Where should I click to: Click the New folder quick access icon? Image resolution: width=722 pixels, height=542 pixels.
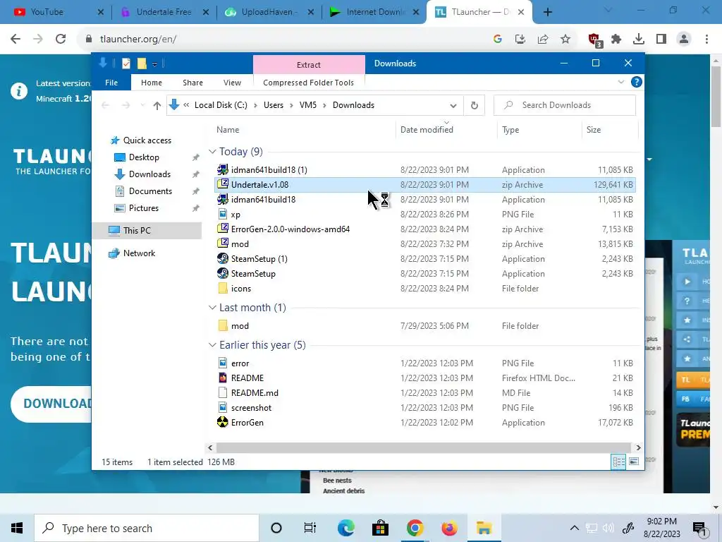click(142, 64)
